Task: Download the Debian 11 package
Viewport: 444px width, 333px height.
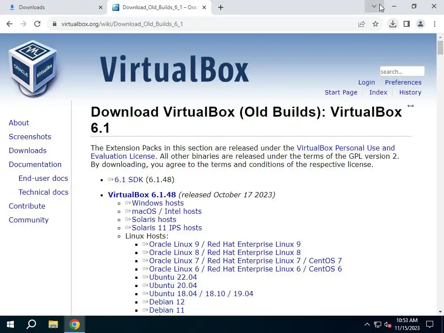Action: pyautogui.click(x=166, y=310)
